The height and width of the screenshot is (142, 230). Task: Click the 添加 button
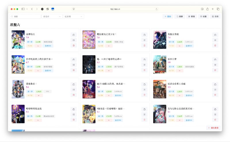pyautogui.click(x=168, y=17)
